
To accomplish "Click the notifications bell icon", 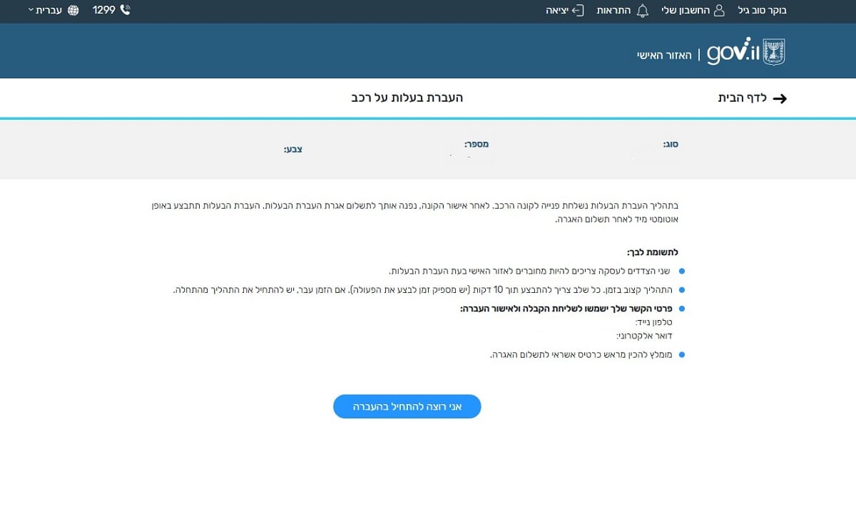I will 643,11.
